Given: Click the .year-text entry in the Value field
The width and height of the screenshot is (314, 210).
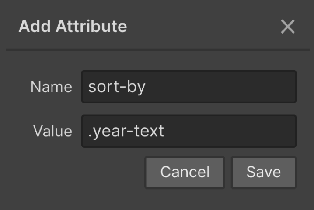Looking at the screenshot, I should [x=126, y=132].
